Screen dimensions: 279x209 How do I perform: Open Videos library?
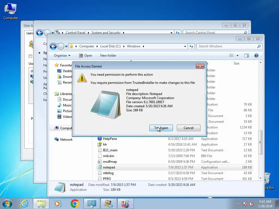click(x=65, y=116)
